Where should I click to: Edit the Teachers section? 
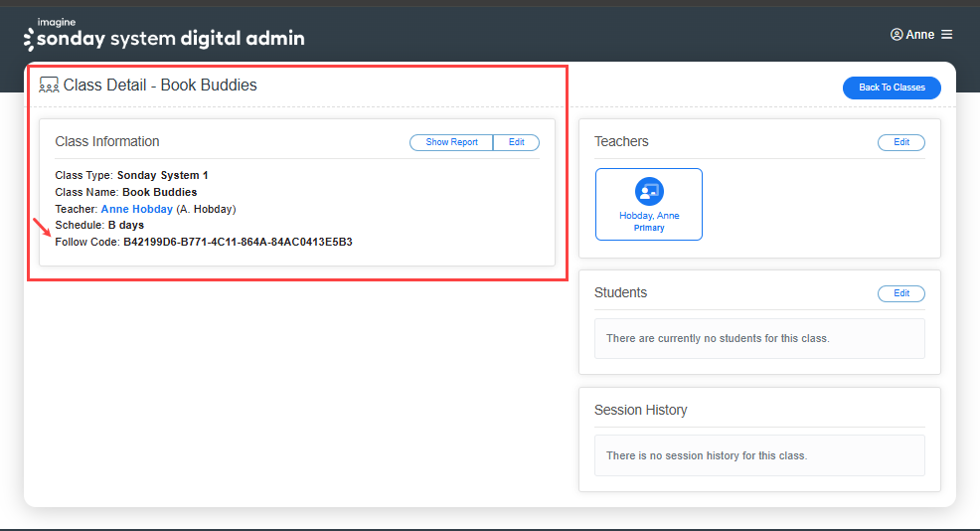(x=901, y=142)
